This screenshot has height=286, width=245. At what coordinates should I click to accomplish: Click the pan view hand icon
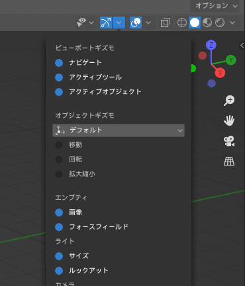[229, 120]
